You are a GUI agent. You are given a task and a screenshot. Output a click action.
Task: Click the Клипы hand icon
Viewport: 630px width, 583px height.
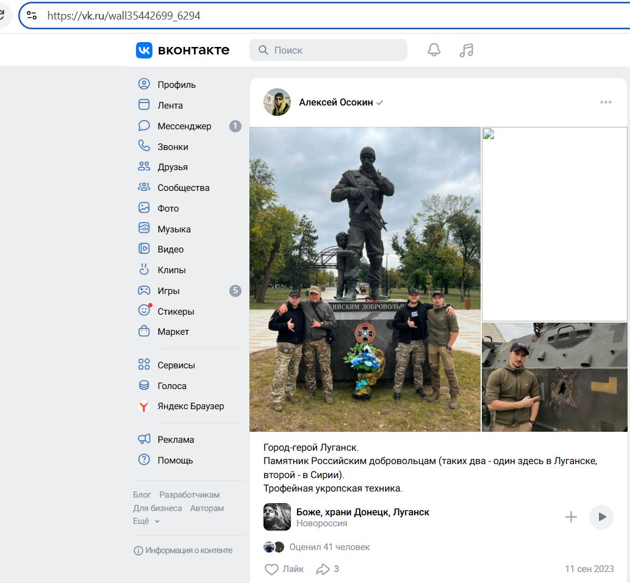click(x=144, y=269)
